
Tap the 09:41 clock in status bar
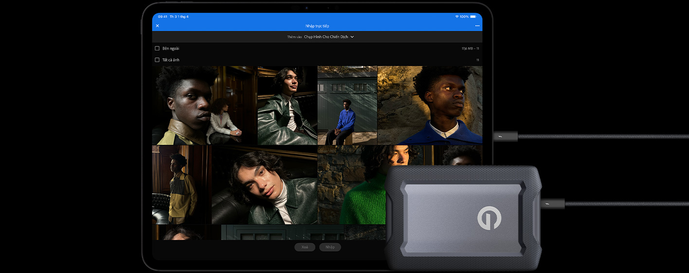point(163,17)
